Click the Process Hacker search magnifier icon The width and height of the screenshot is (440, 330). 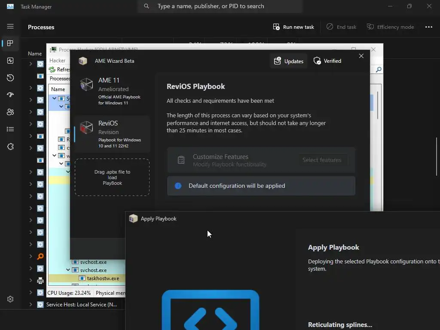tap(379, 70)
